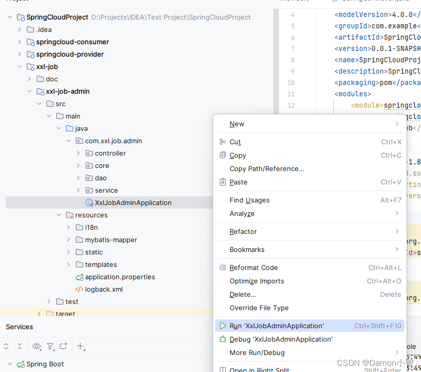Click the XxlJobAdminApplication class icon
Screen dimensions: 421x372
point(89,203)
